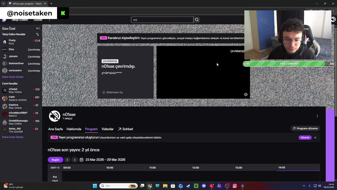This screenshot has width=337, height=190.
Task: Click Bugün button
Action: click(55, 160)
